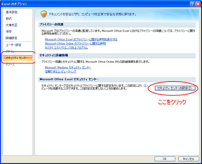The image size is (202, 164).
Task: Click the セキュリティと詳細情報 section heading
Action: [x=54, y=55]
